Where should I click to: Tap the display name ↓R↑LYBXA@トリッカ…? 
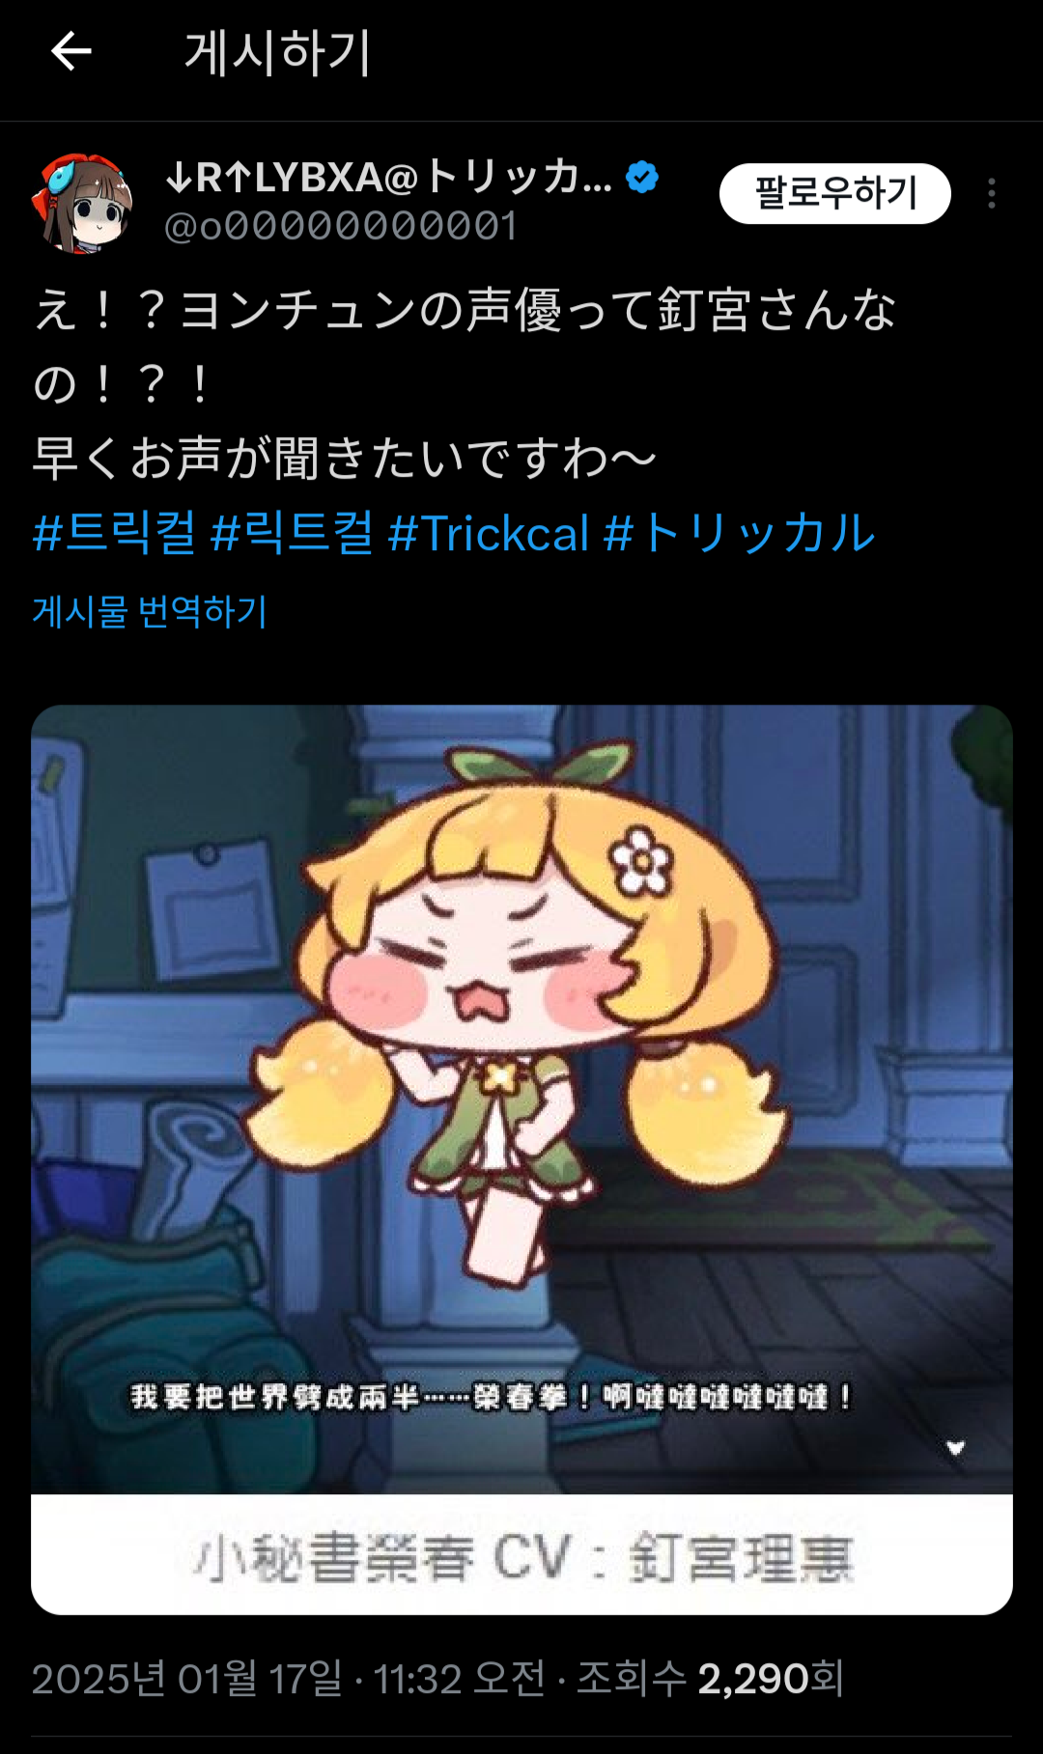pyautogui.click(x=388, y=178)
